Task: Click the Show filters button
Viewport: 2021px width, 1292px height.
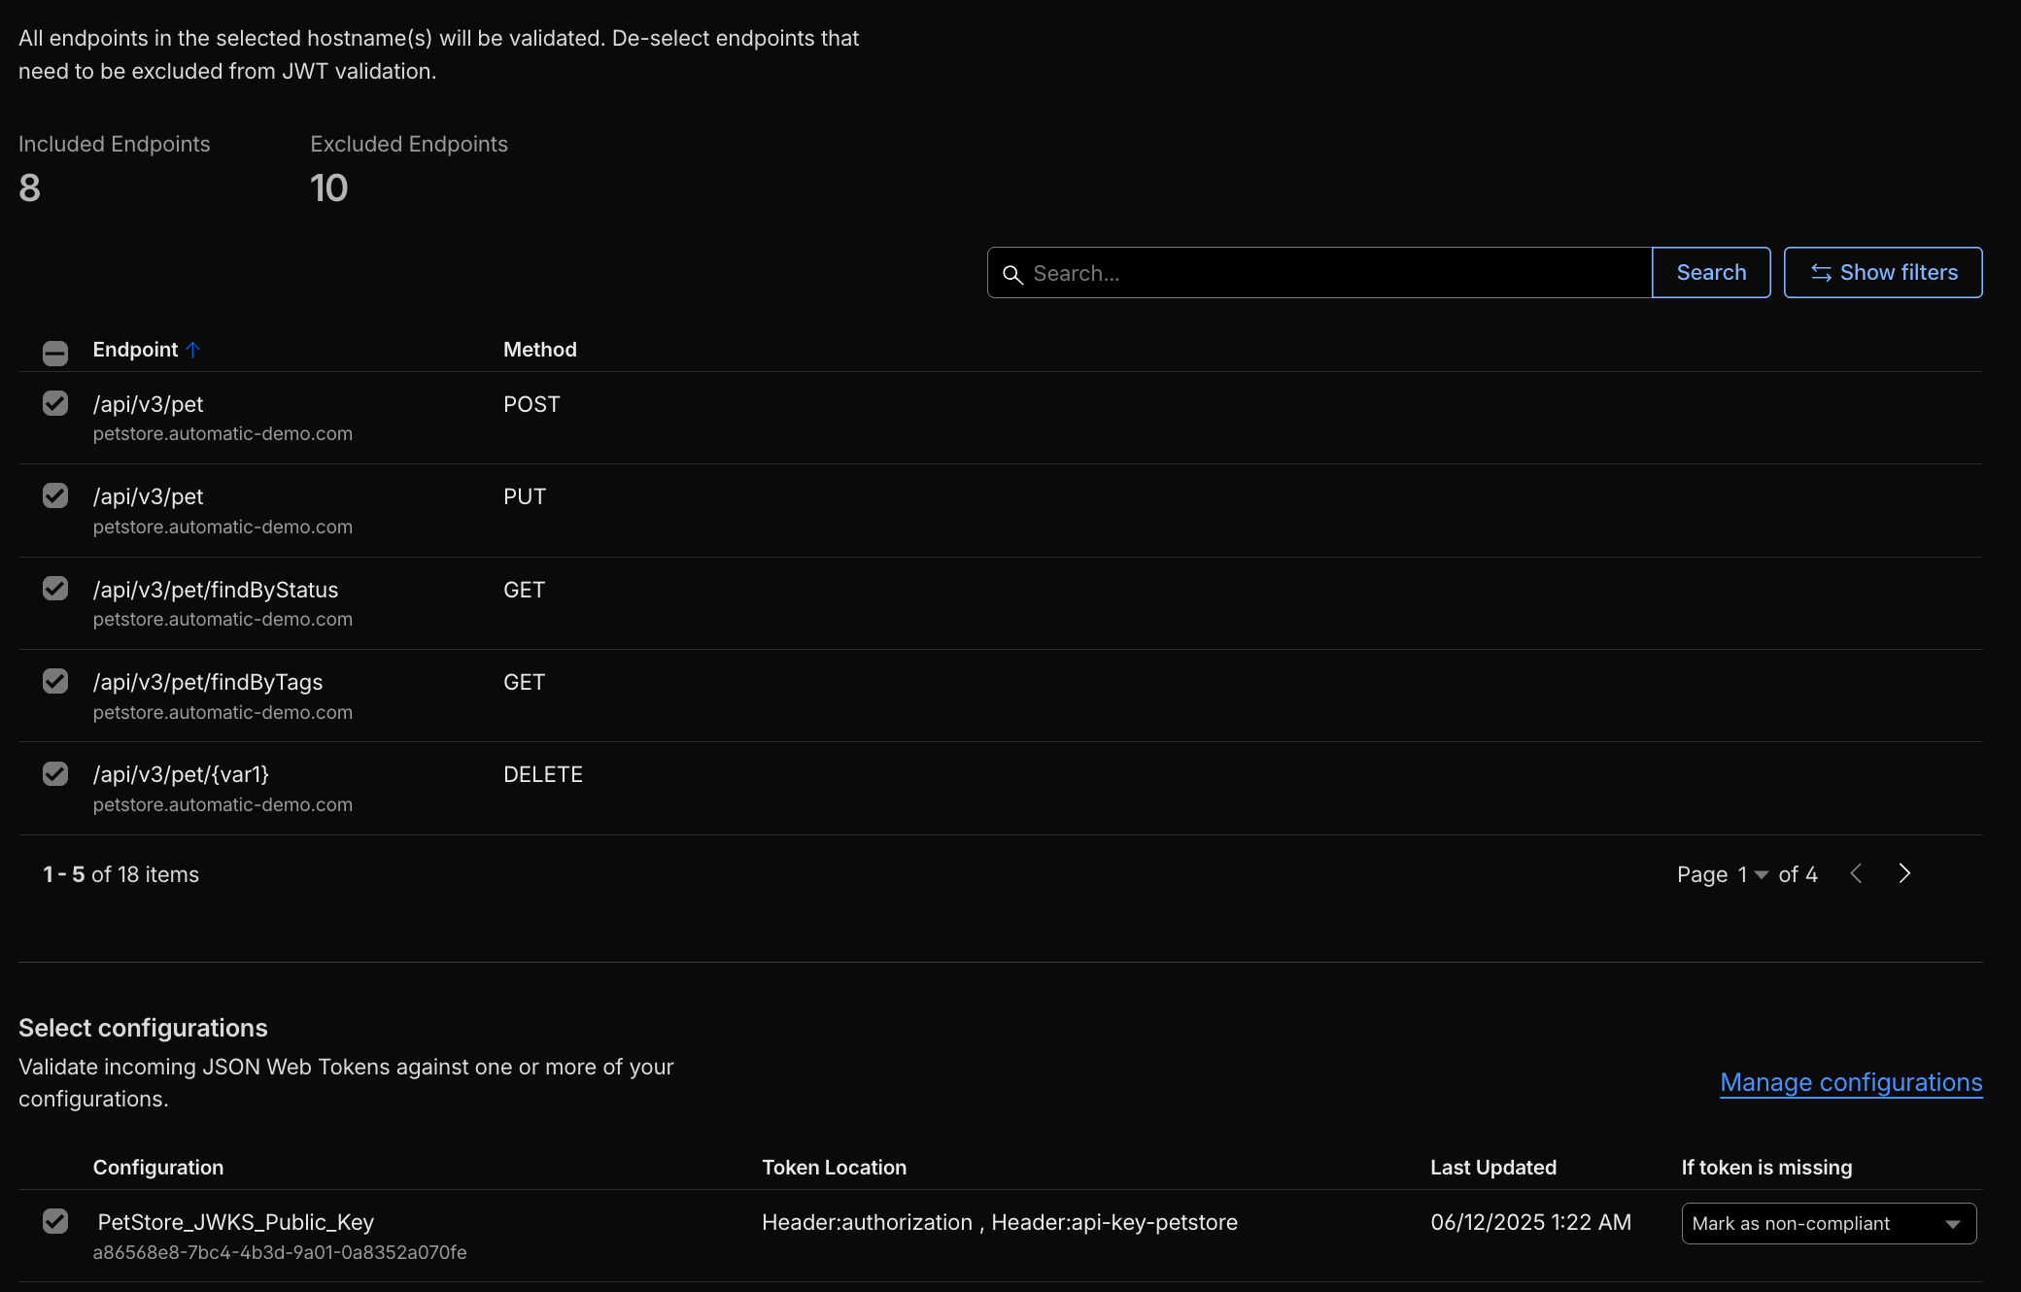Action: (1882, 272)
